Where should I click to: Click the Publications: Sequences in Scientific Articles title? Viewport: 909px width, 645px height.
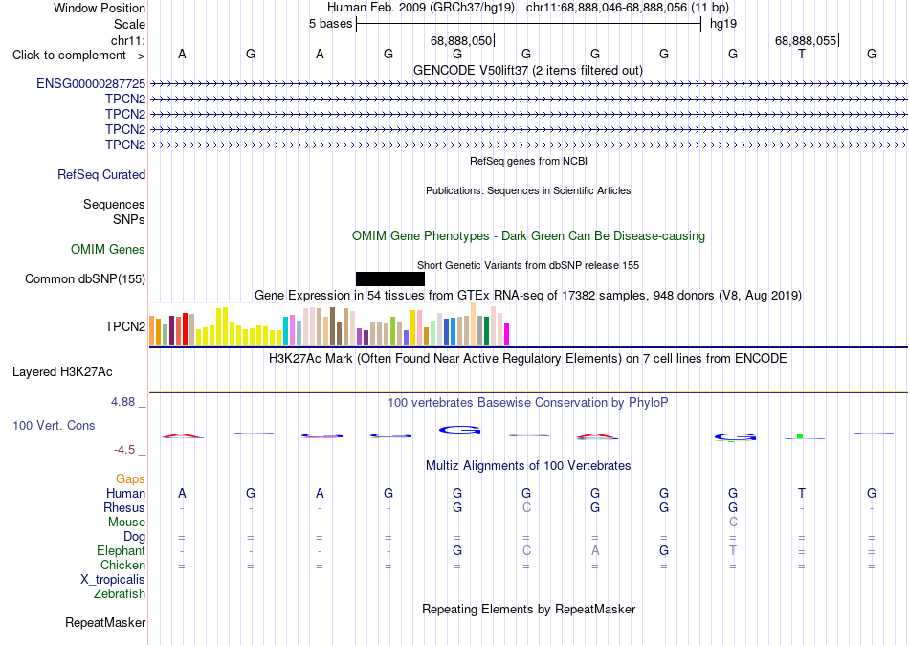click(528, 190)
